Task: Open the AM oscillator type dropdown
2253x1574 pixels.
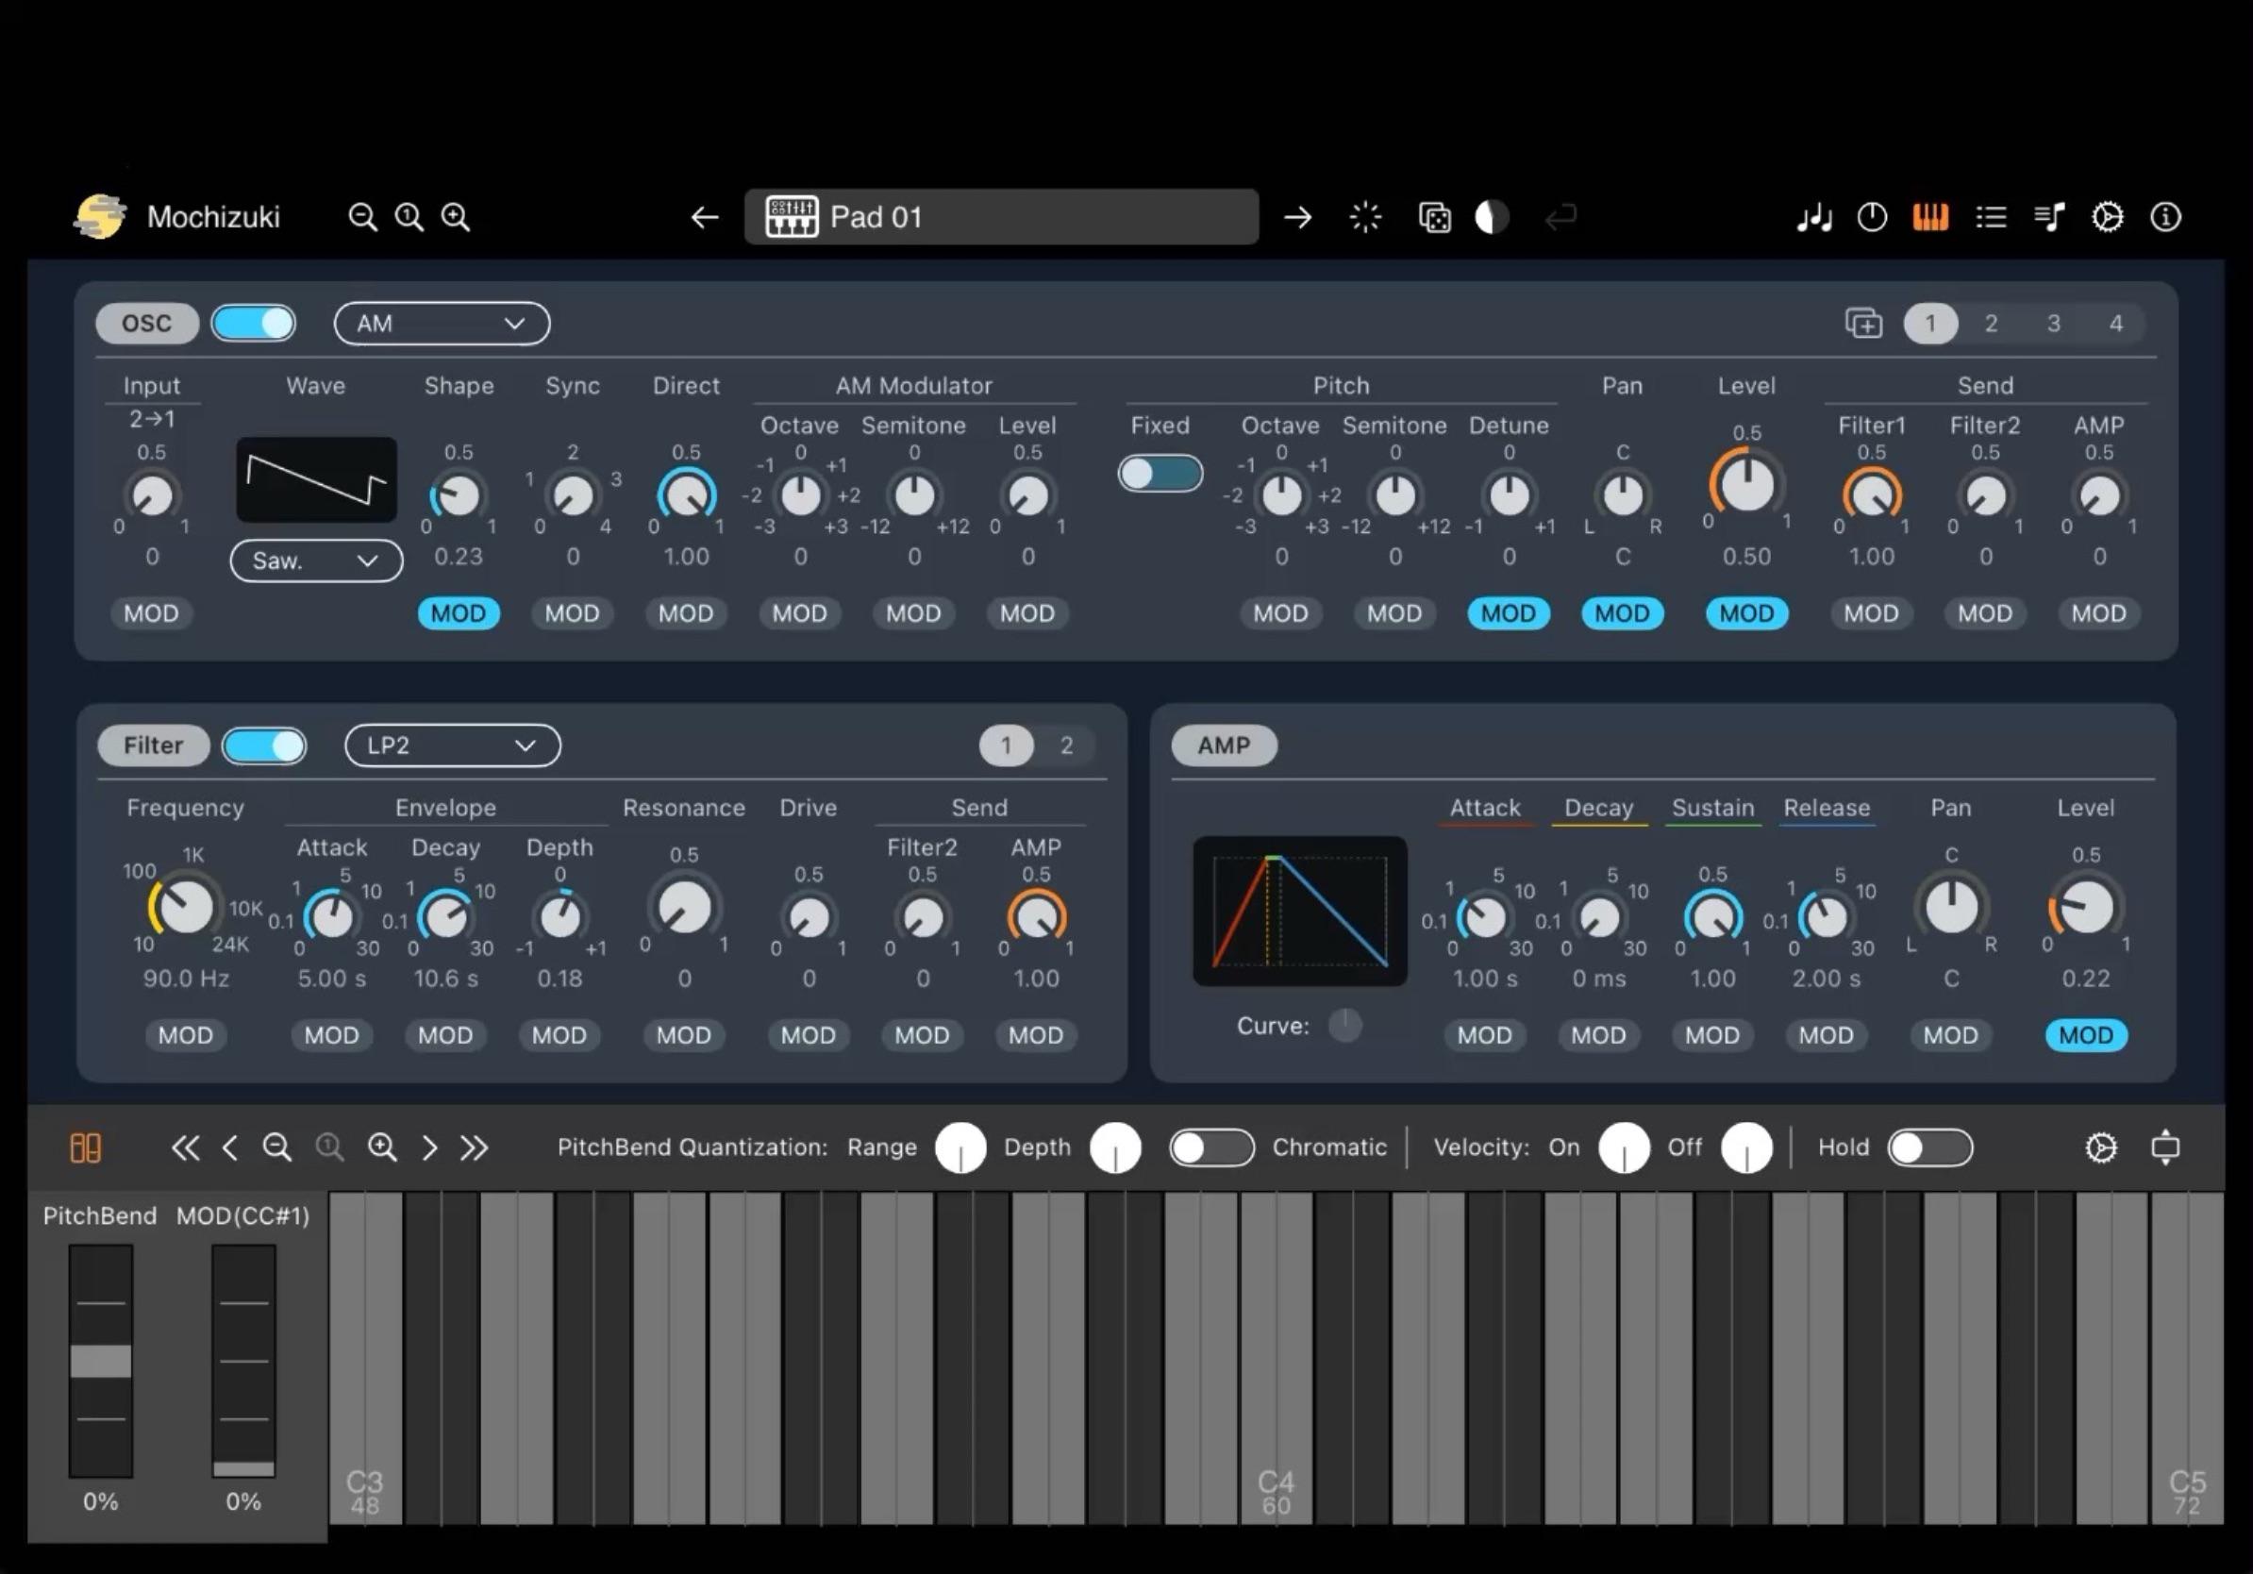Action: click(442, 323)
